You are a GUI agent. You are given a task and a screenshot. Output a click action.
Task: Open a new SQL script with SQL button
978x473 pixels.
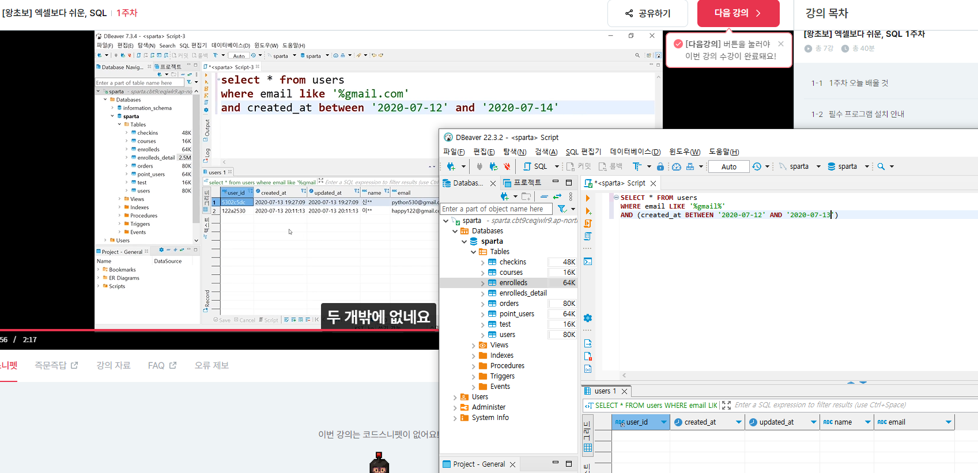[x=535, y=167]
